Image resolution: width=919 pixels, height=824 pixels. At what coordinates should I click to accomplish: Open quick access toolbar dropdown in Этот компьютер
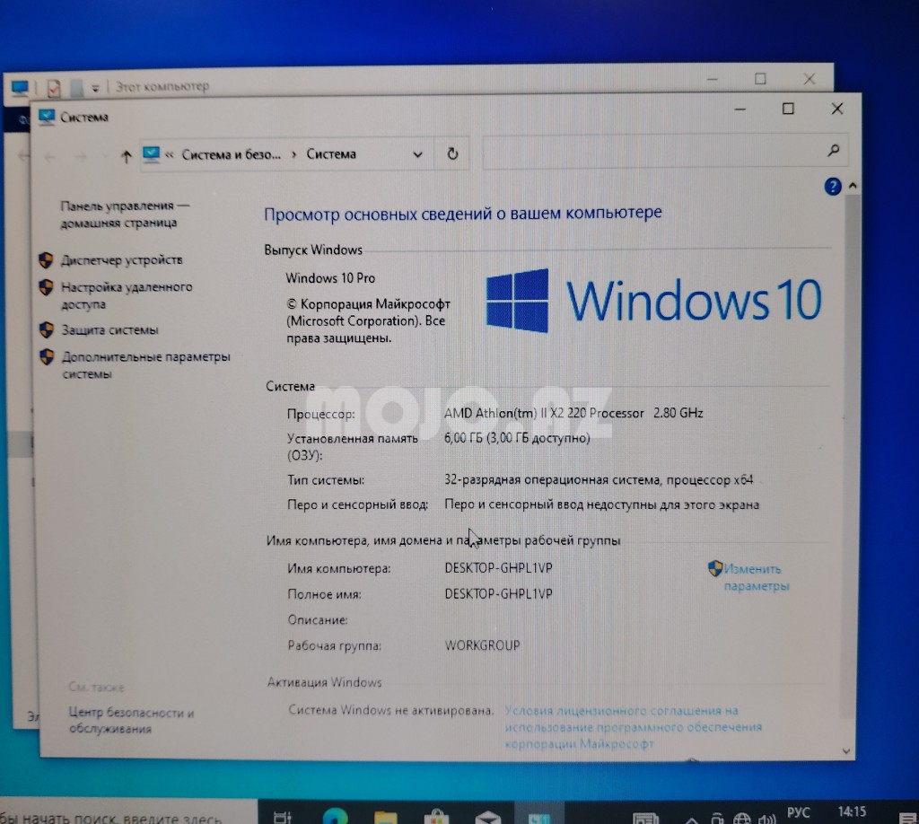95,88
